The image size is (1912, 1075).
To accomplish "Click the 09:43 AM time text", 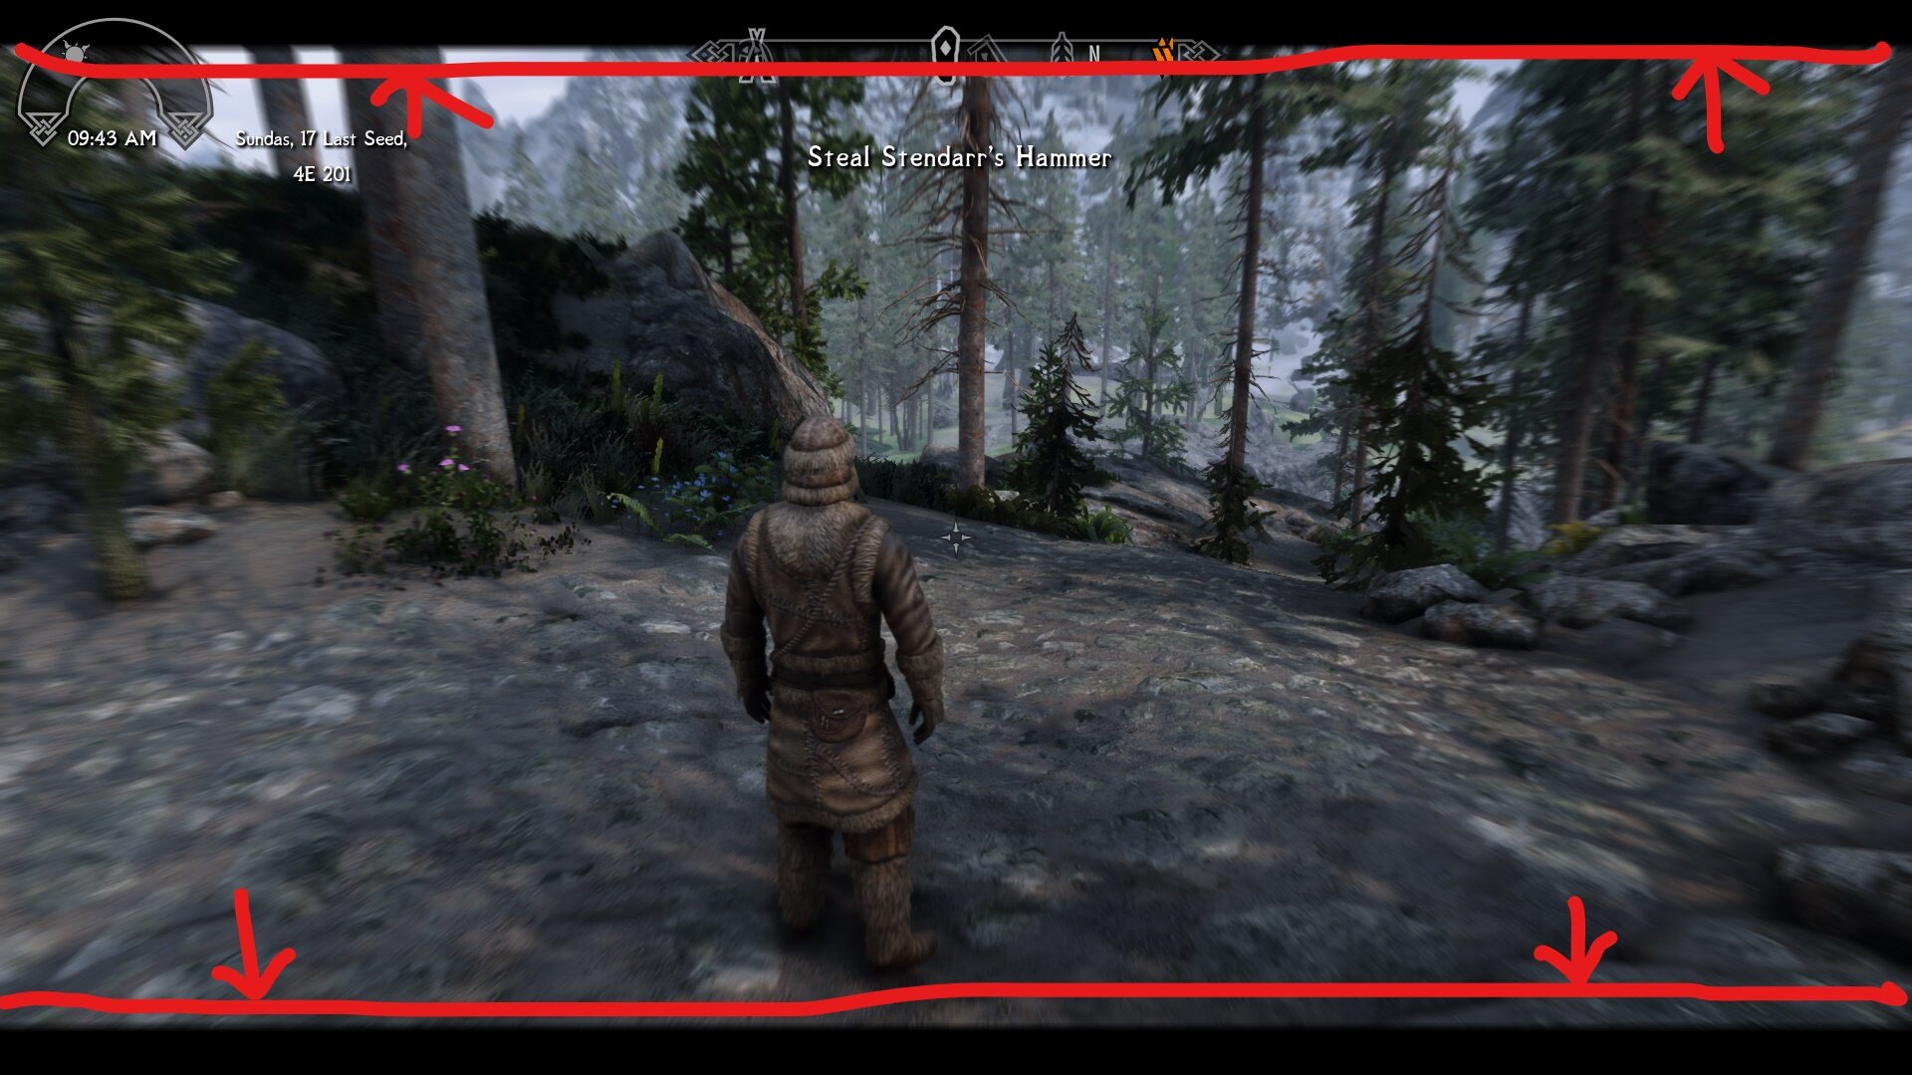I will tap(113, 138).
